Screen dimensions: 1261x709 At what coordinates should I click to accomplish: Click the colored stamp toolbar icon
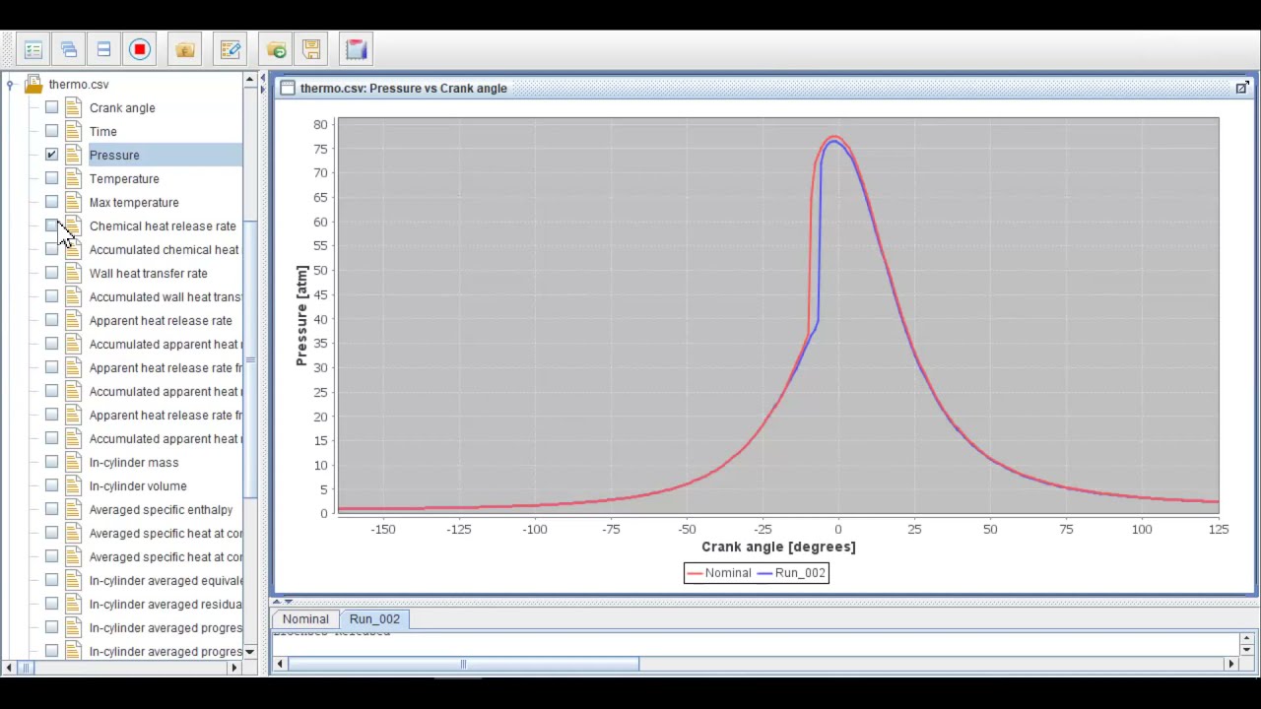357,49
